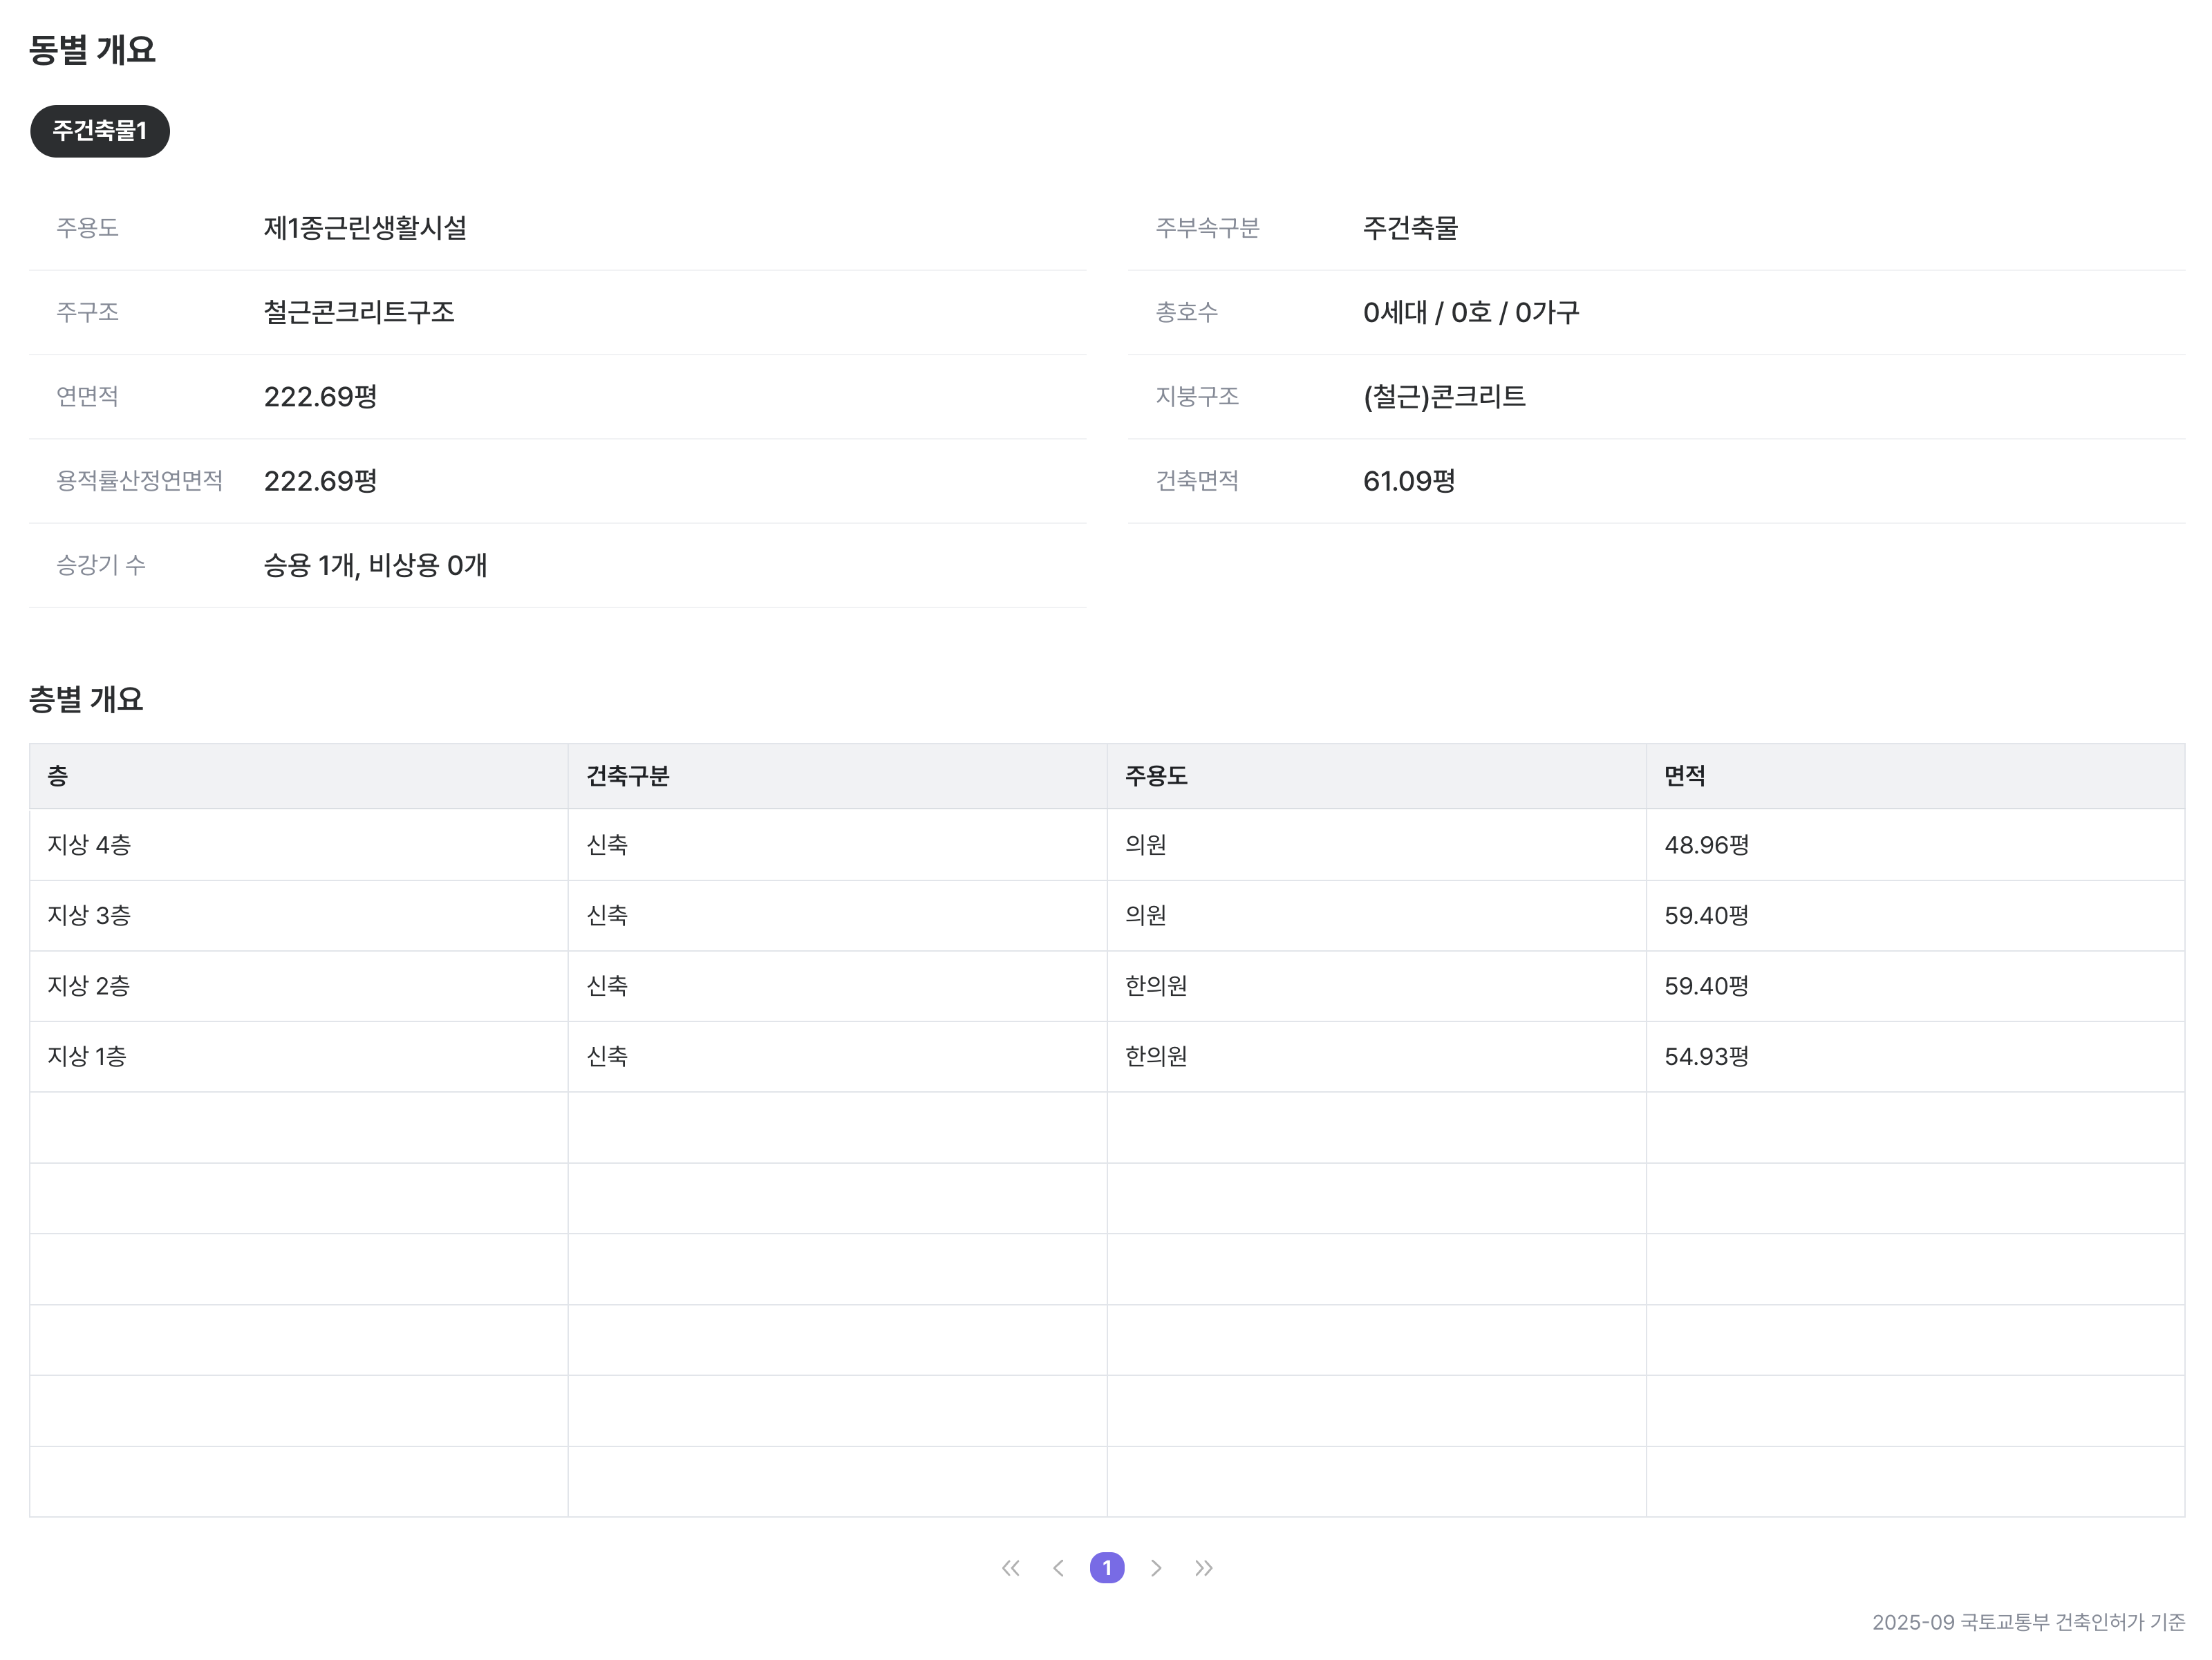Click the 제1종근린생활시설 main usage value

click(x=365, y=228)
